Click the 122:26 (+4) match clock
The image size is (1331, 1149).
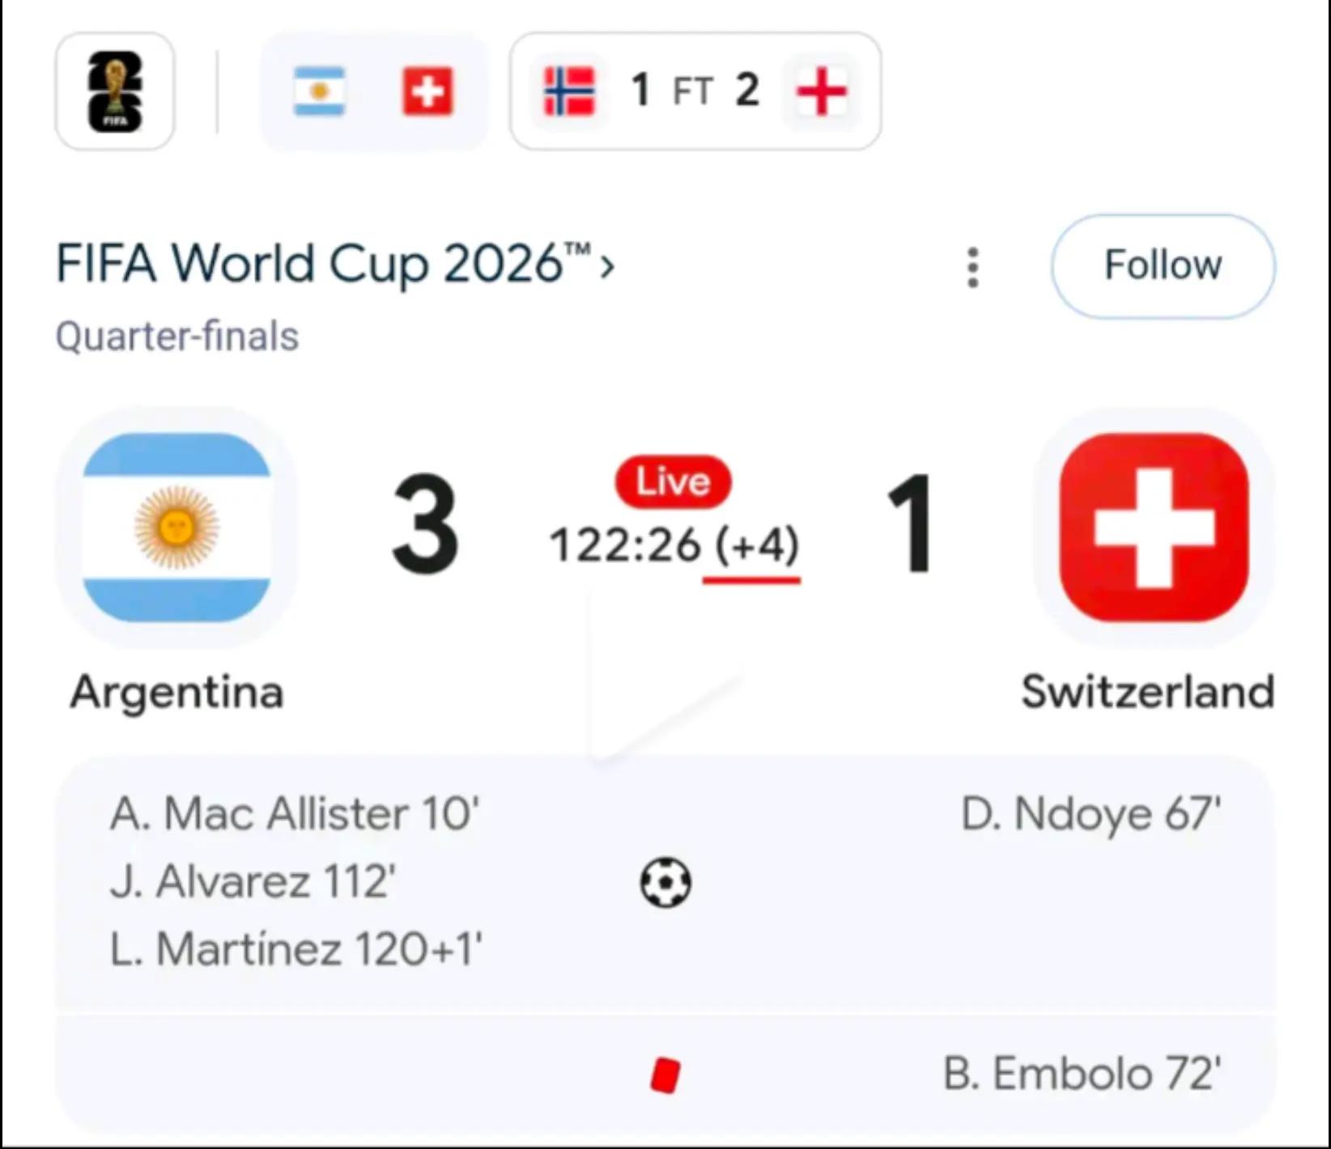(674, 545)
